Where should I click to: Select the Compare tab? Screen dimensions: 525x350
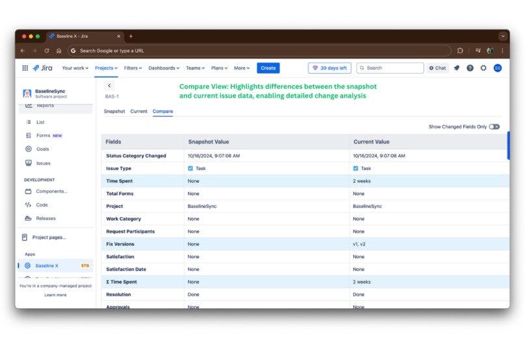163,111
